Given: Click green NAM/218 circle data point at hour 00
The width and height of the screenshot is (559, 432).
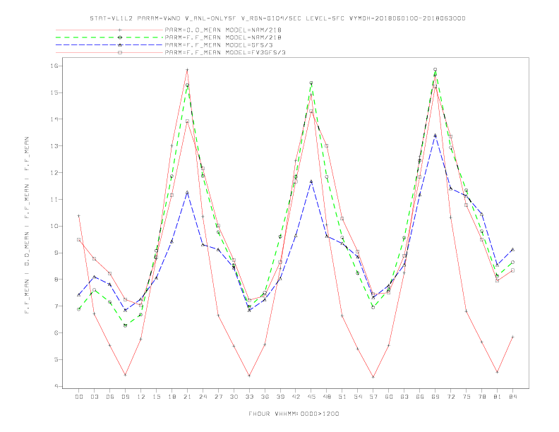Looking at the screenshot, I should (79, 309).
